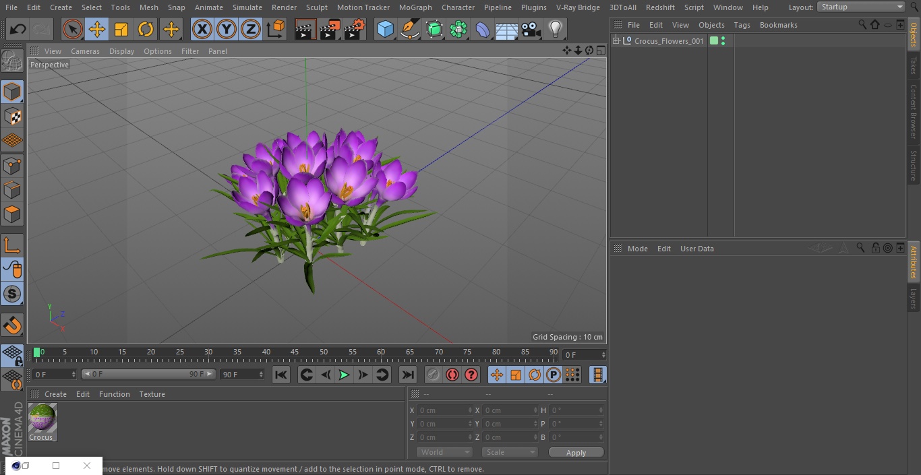This screenshot has height=475, width=921.
Task: Go to start of animation
Action: (x=281, y=375)
